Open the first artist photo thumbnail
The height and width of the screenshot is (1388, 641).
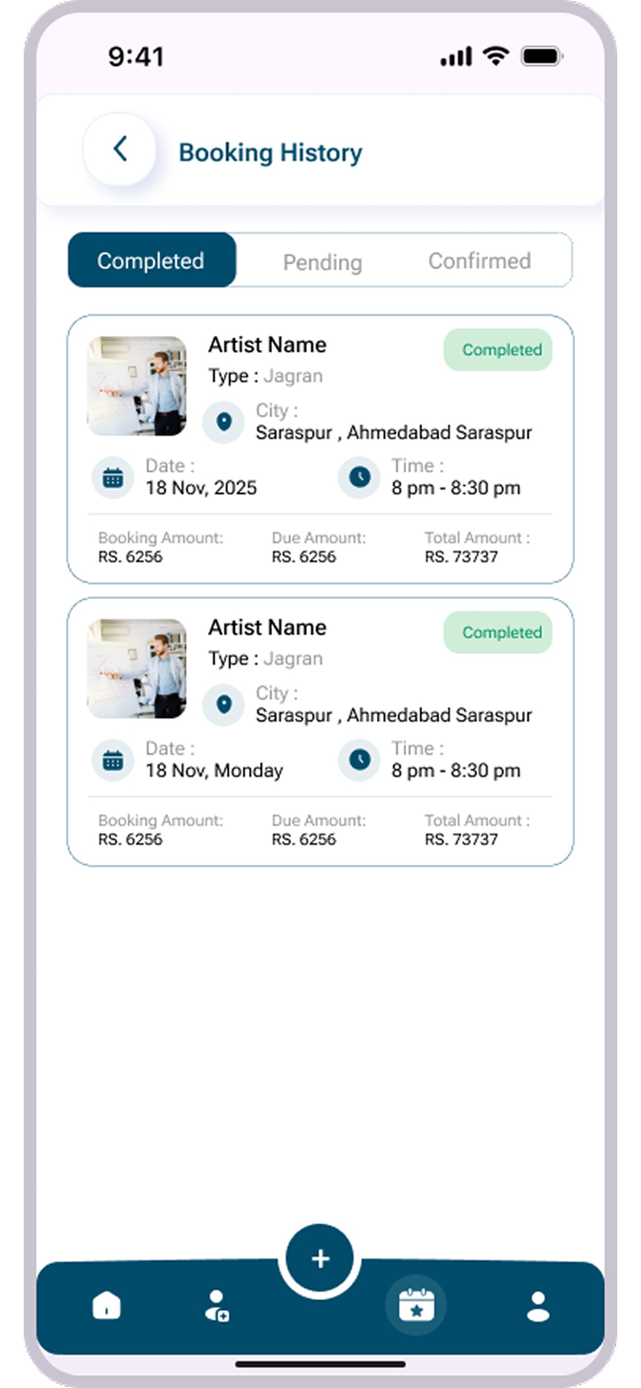pyautogui.click(x=137, y=386)
